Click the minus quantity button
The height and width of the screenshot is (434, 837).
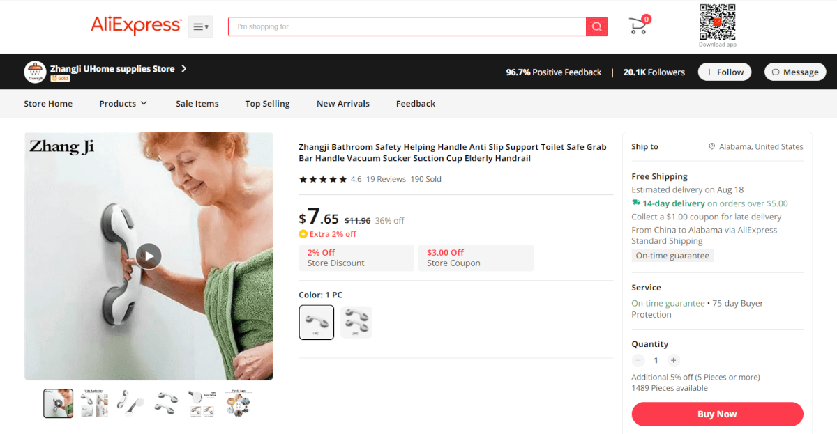(638, 360)
